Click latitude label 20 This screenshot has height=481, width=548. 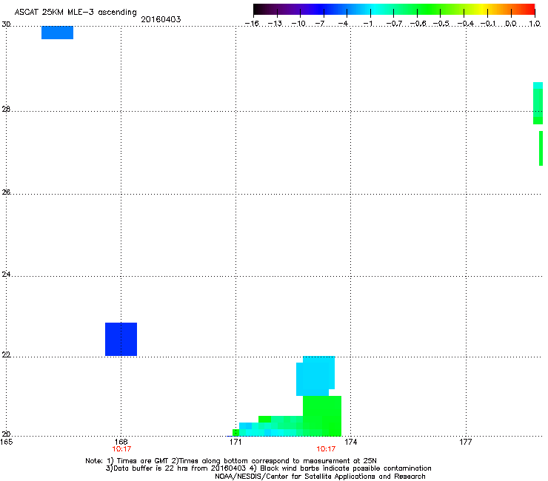tap(6, 434)
